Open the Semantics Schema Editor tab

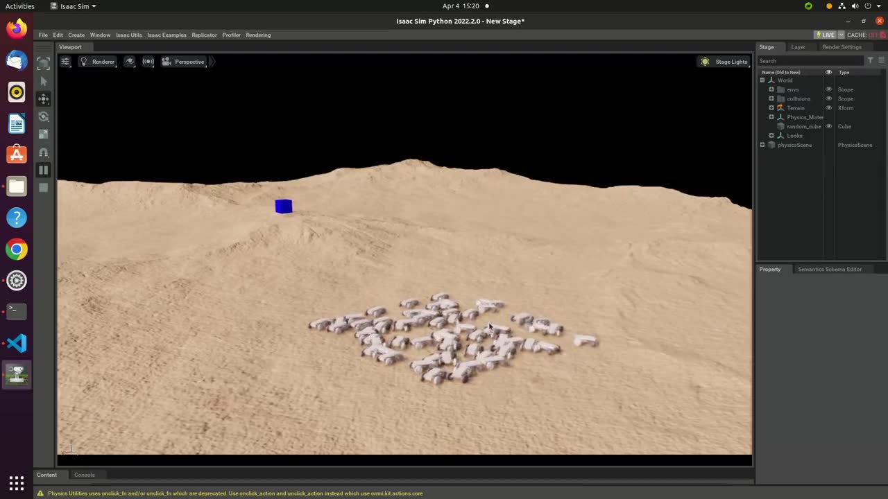(830, 269)
